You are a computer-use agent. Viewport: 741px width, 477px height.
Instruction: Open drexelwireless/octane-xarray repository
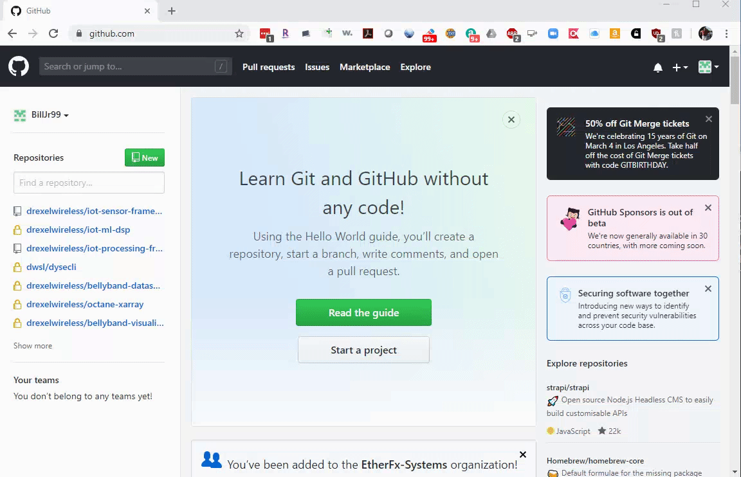[x=85, y=305]
